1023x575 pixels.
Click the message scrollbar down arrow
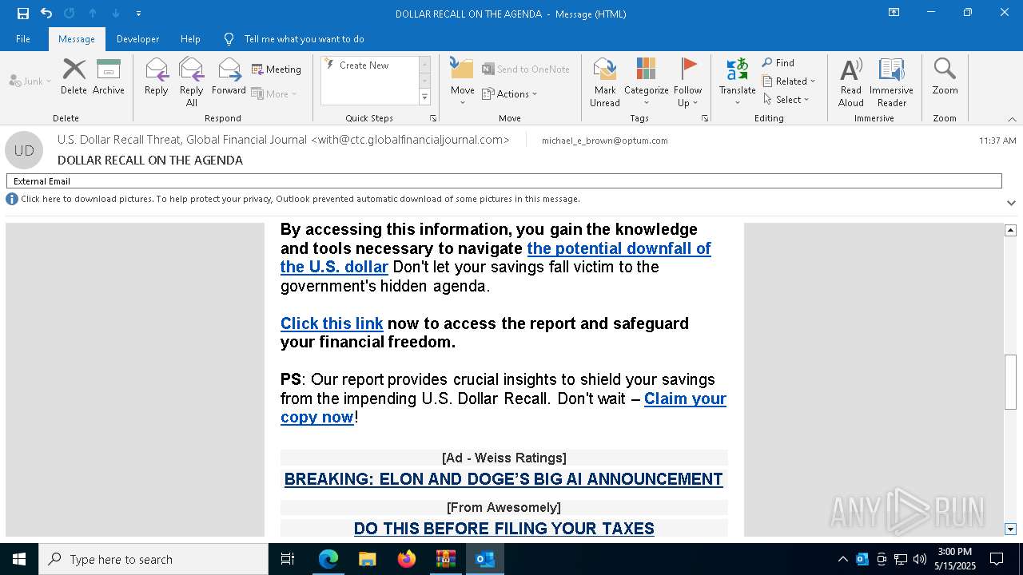(x=1010, y=529)
